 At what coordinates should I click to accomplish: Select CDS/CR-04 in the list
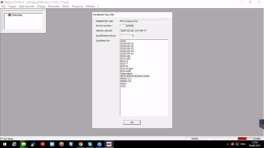pyautogui.click(x=127, y=51)
